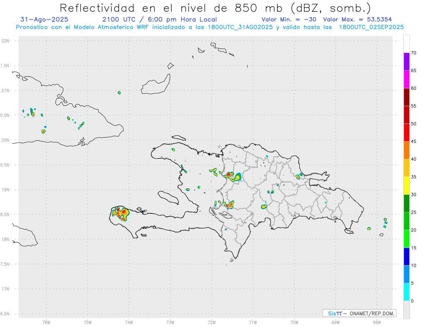This screenshot has width=423, height=327.
Task: Click the '70W' longitude label
Action: 294,322
